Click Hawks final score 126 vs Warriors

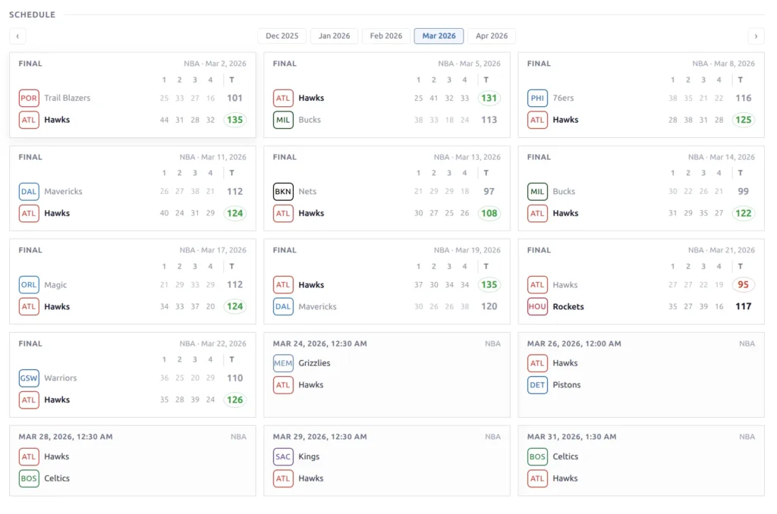234,400
